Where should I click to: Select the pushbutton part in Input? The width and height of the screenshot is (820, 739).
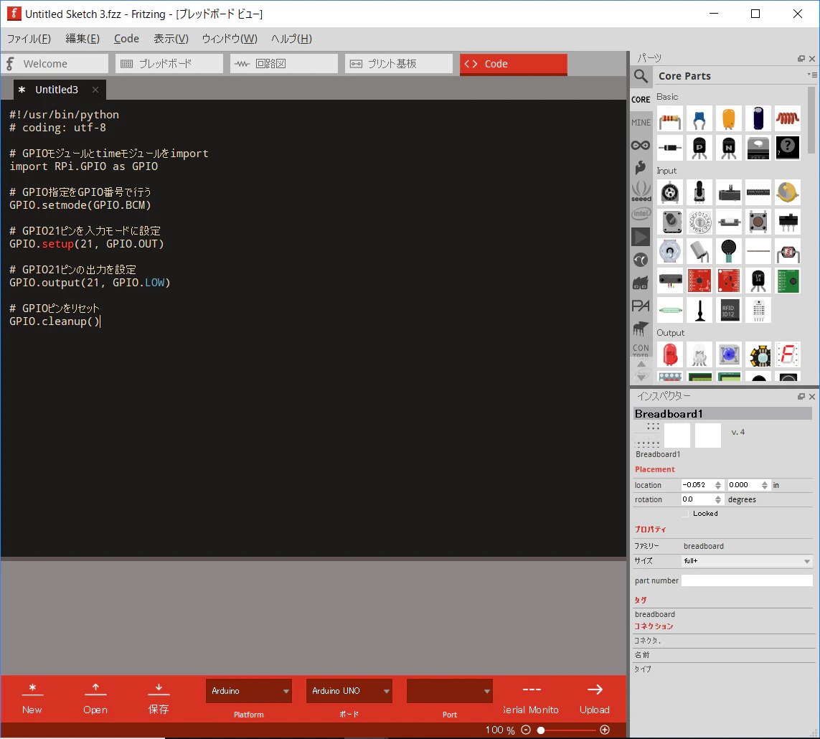point(758,222)
